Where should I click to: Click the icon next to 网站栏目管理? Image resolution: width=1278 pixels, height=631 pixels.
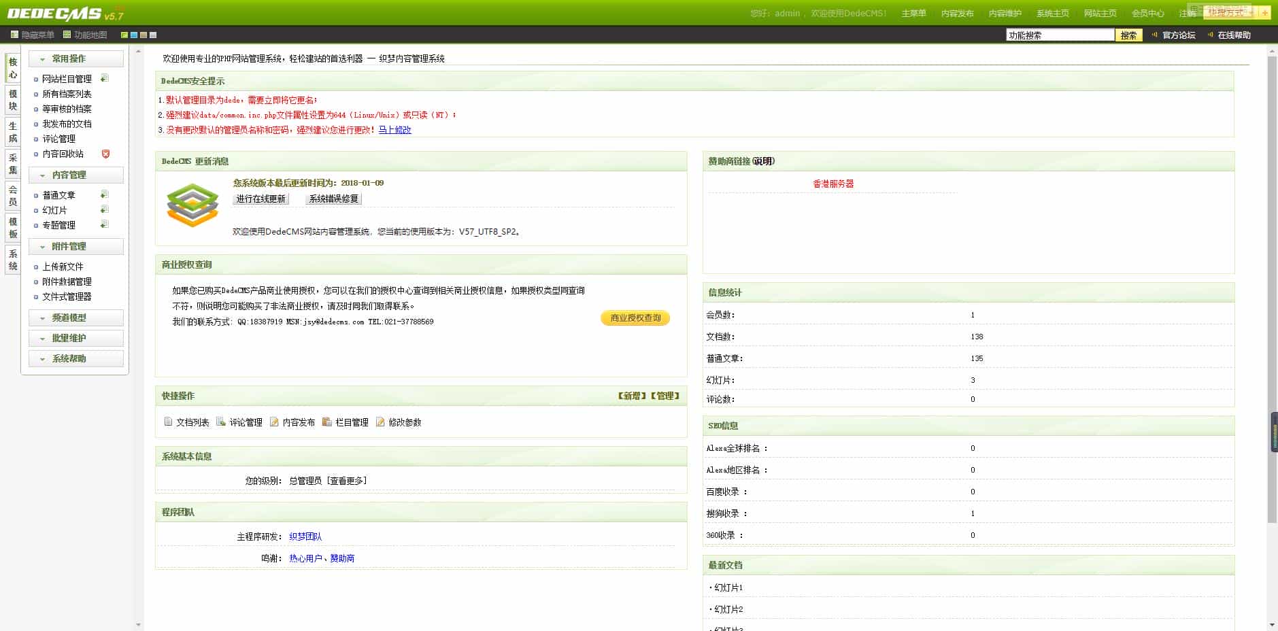click(x=105, y=78)
